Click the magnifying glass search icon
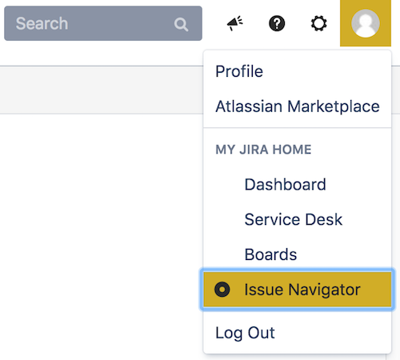Screen dimensions: 400x360 181,25
